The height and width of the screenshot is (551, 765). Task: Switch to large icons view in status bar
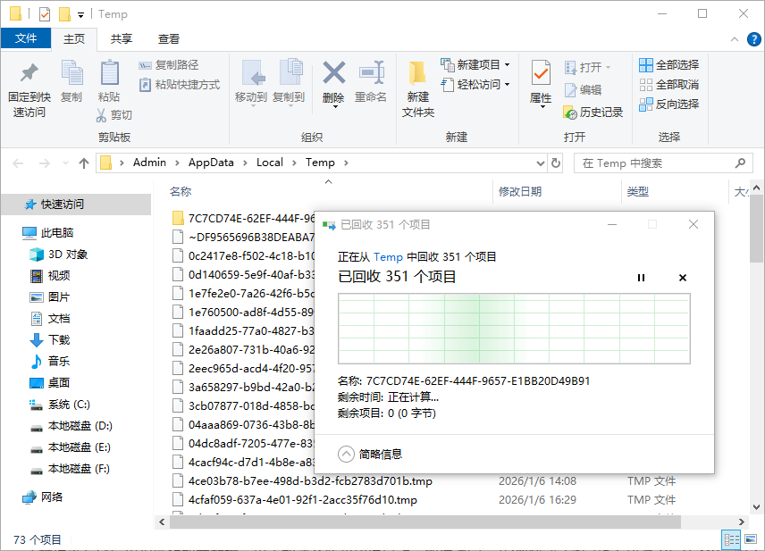(x=751, y=539)
